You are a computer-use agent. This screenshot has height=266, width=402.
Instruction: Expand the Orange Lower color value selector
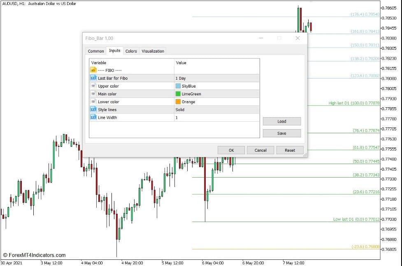[216, 102]
